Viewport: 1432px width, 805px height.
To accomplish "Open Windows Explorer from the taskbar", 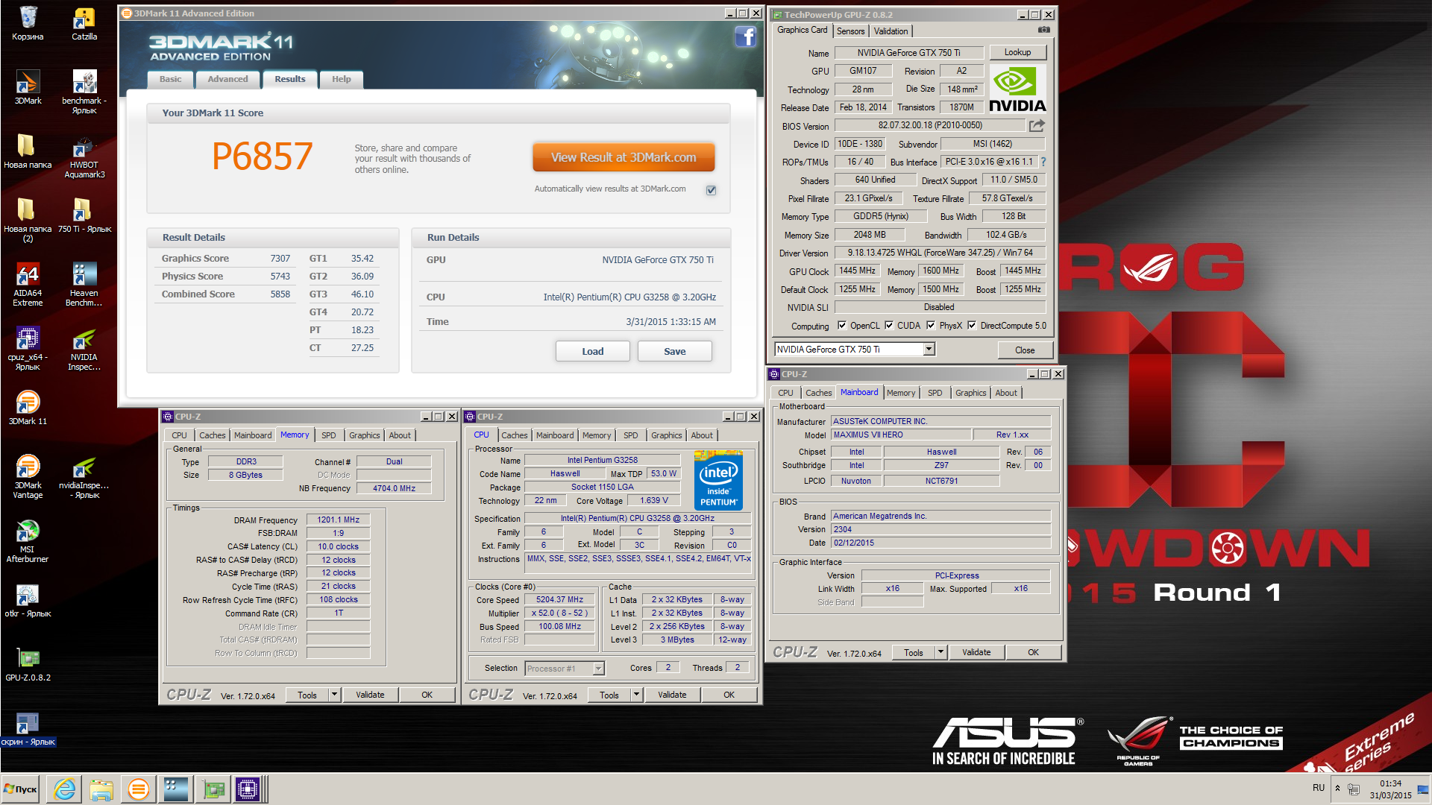I will [101, 789].
